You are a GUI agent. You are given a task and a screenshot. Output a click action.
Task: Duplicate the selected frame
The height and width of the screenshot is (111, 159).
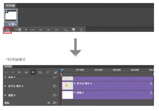[x=73, y=30]
